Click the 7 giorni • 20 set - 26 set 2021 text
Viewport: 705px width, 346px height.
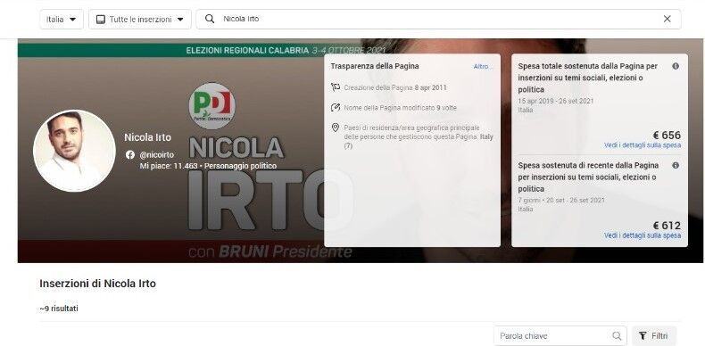561,200
